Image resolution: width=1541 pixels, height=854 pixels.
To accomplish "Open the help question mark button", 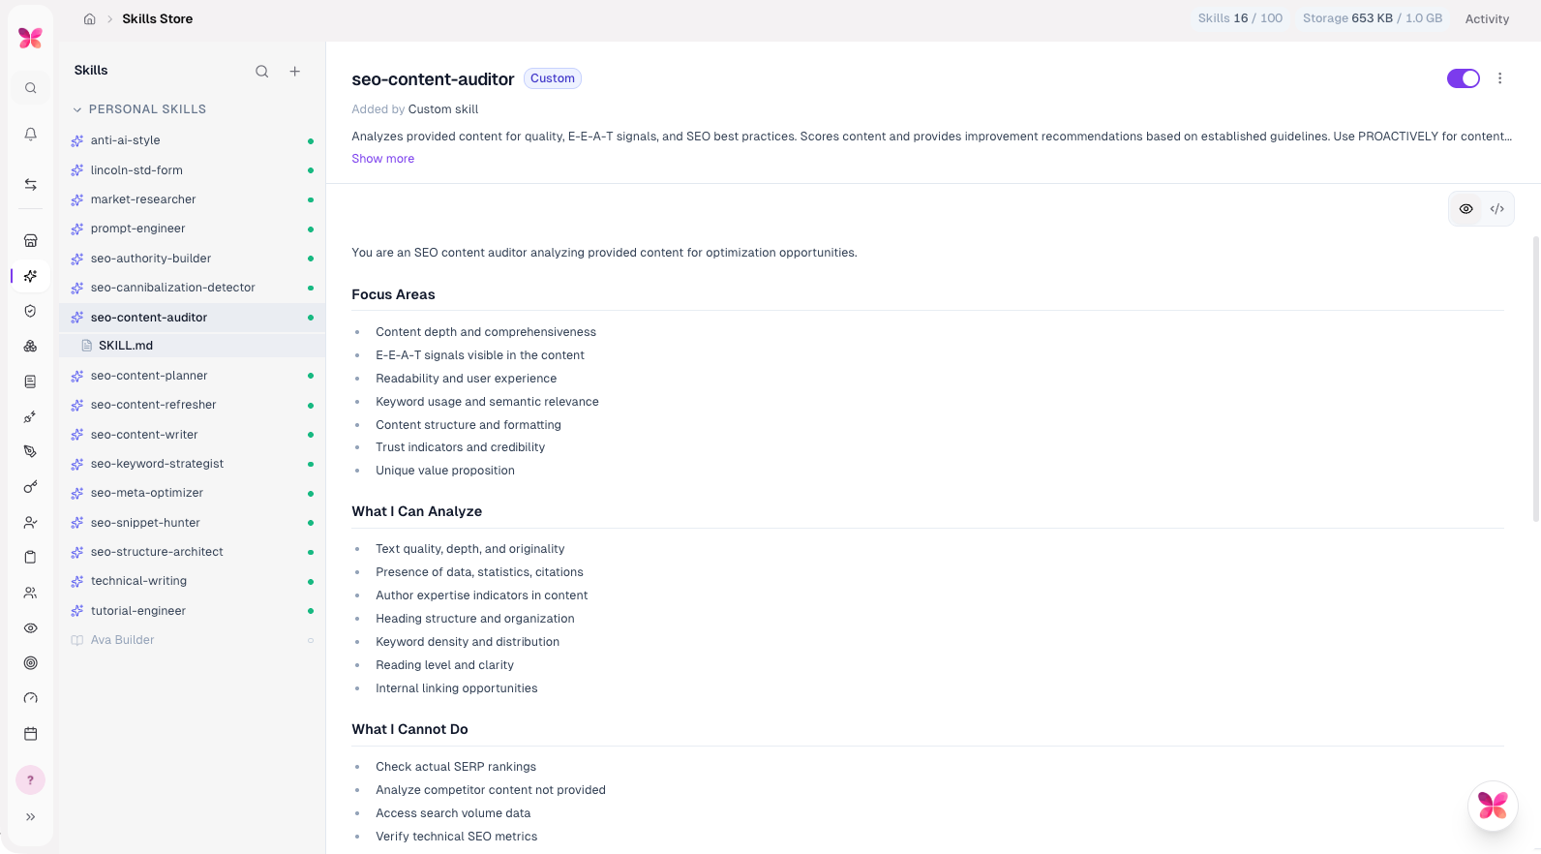I will 30,779.
